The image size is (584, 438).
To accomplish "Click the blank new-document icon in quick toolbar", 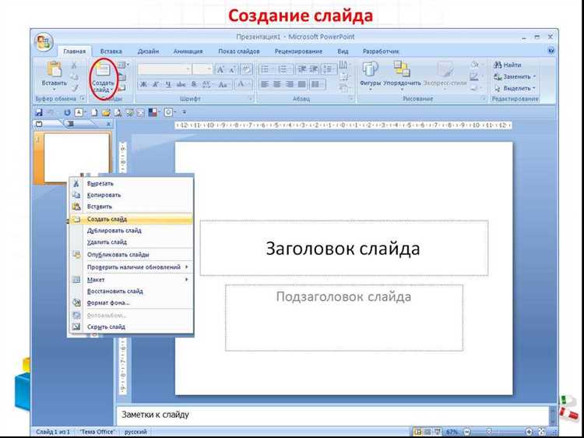I will pos(94,112).
